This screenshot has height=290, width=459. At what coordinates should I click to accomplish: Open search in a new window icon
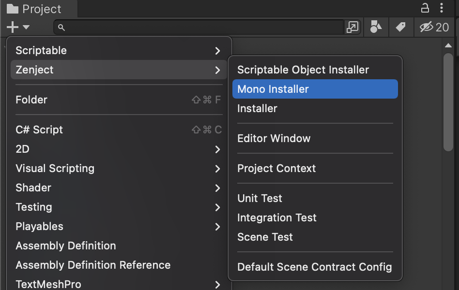click(x=352, y=28)
